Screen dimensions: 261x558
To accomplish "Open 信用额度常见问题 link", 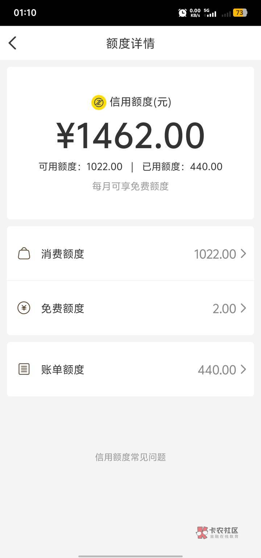I will pos(130,457).
